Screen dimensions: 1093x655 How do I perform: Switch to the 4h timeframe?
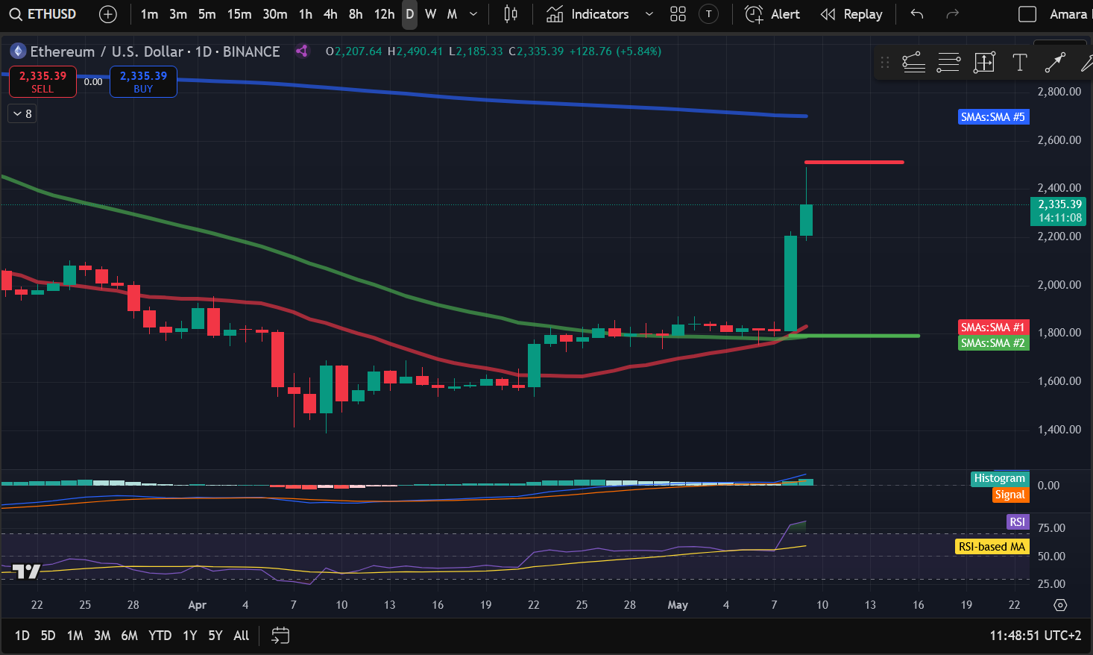330,14
